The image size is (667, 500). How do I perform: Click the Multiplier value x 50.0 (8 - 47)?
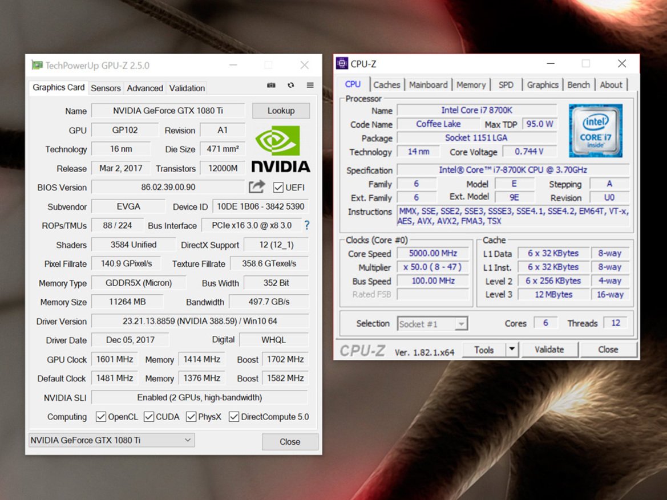coord(433,267)
